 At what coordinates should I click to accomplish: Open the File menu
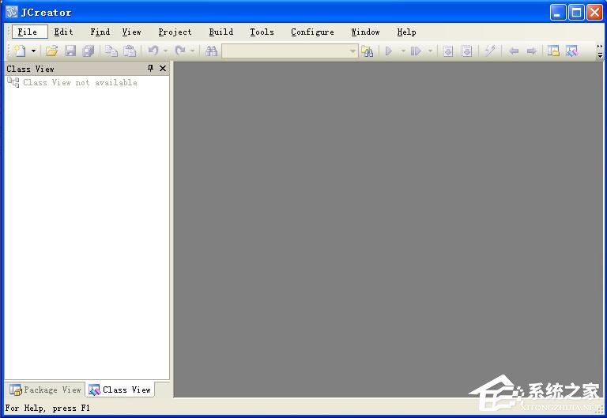pos(30,32)
